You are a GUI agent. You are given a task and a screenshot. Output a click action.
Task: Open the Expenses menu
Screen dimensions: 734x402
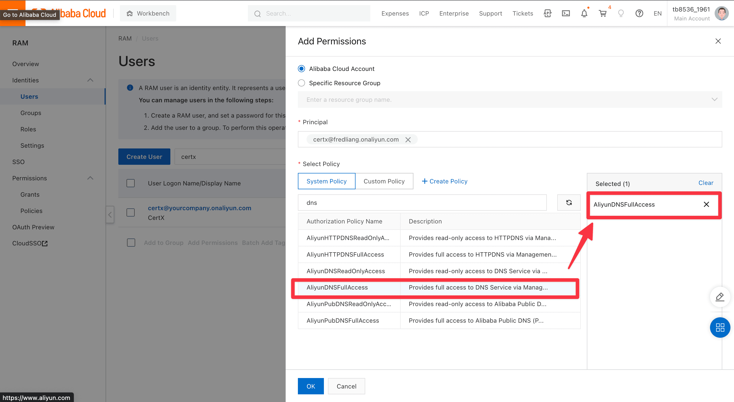pyautogui.click(x=395, y=13)
